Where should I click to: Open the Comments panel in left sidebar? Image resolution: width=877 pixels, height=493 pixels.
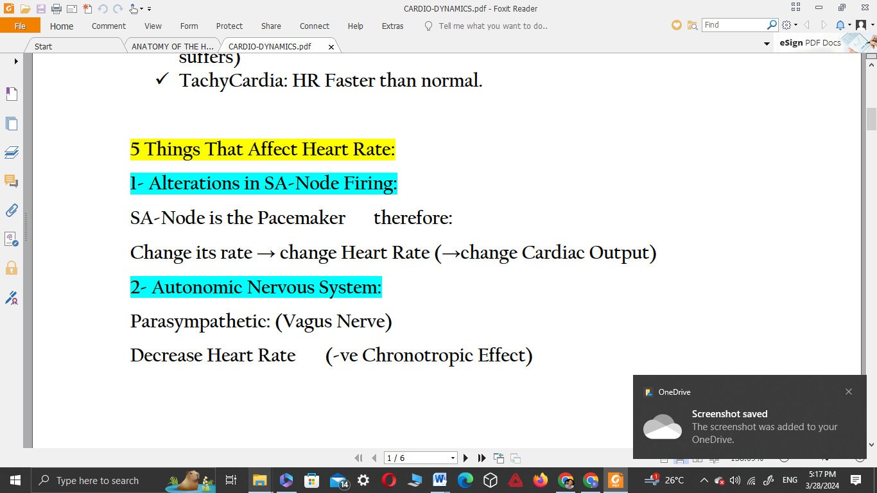[x=12, y=181]
